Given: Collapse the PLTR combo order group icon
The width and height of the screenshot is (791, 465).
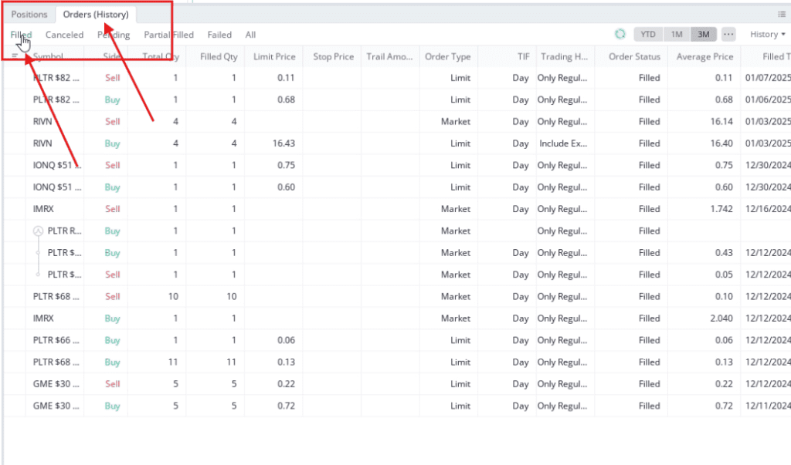Looking at the screenshot, I should (37, 231).
